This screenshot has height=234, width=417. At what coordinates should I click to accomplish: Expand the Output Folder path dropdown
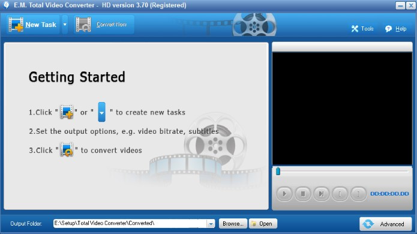(211, 224)
